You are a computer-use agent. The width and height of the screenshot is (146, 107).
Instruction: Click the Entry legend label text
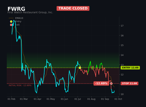pos(18,21)
